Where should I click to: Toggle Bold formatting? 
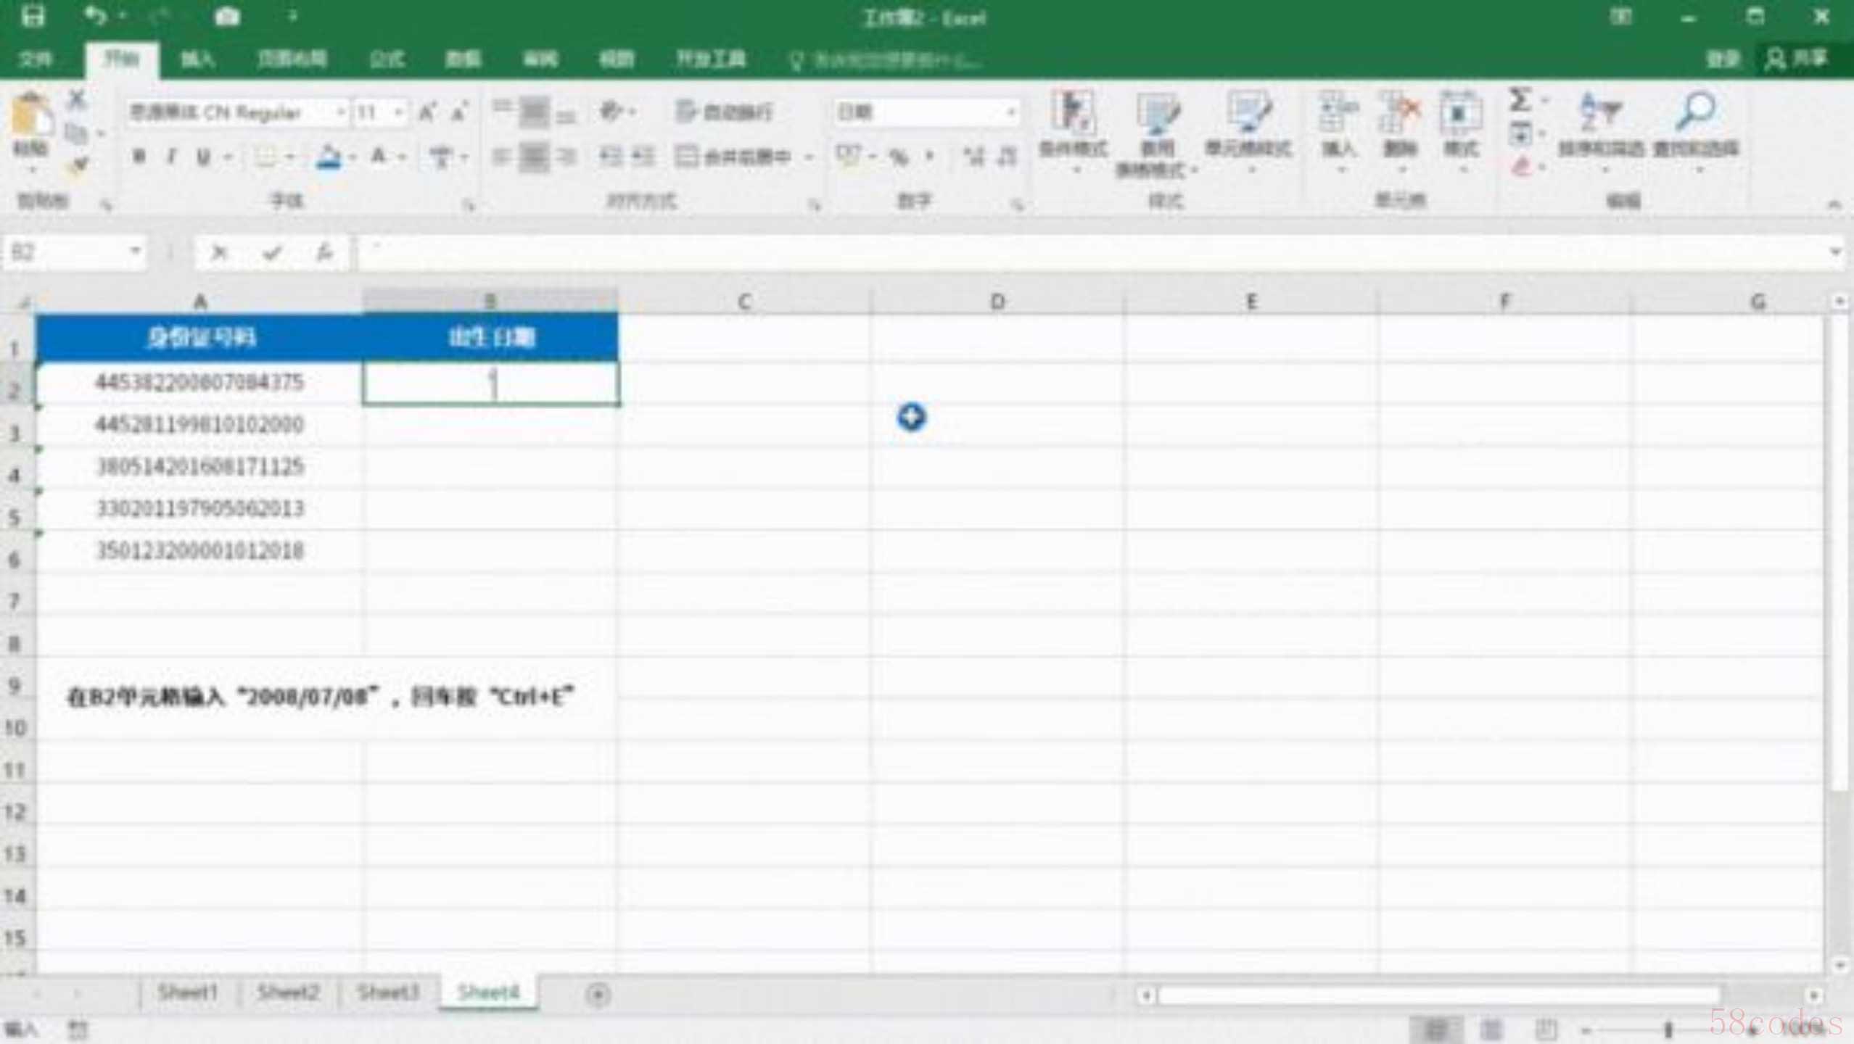click(139, 156)
